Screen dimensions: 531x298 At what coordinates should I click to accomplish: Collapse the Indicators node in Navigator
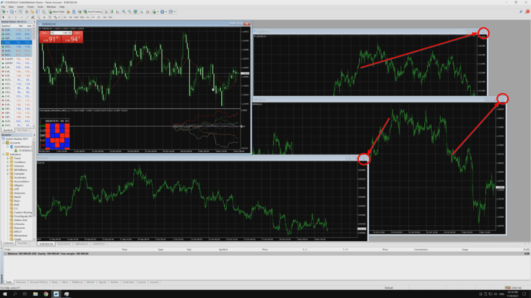click(4, 155)
